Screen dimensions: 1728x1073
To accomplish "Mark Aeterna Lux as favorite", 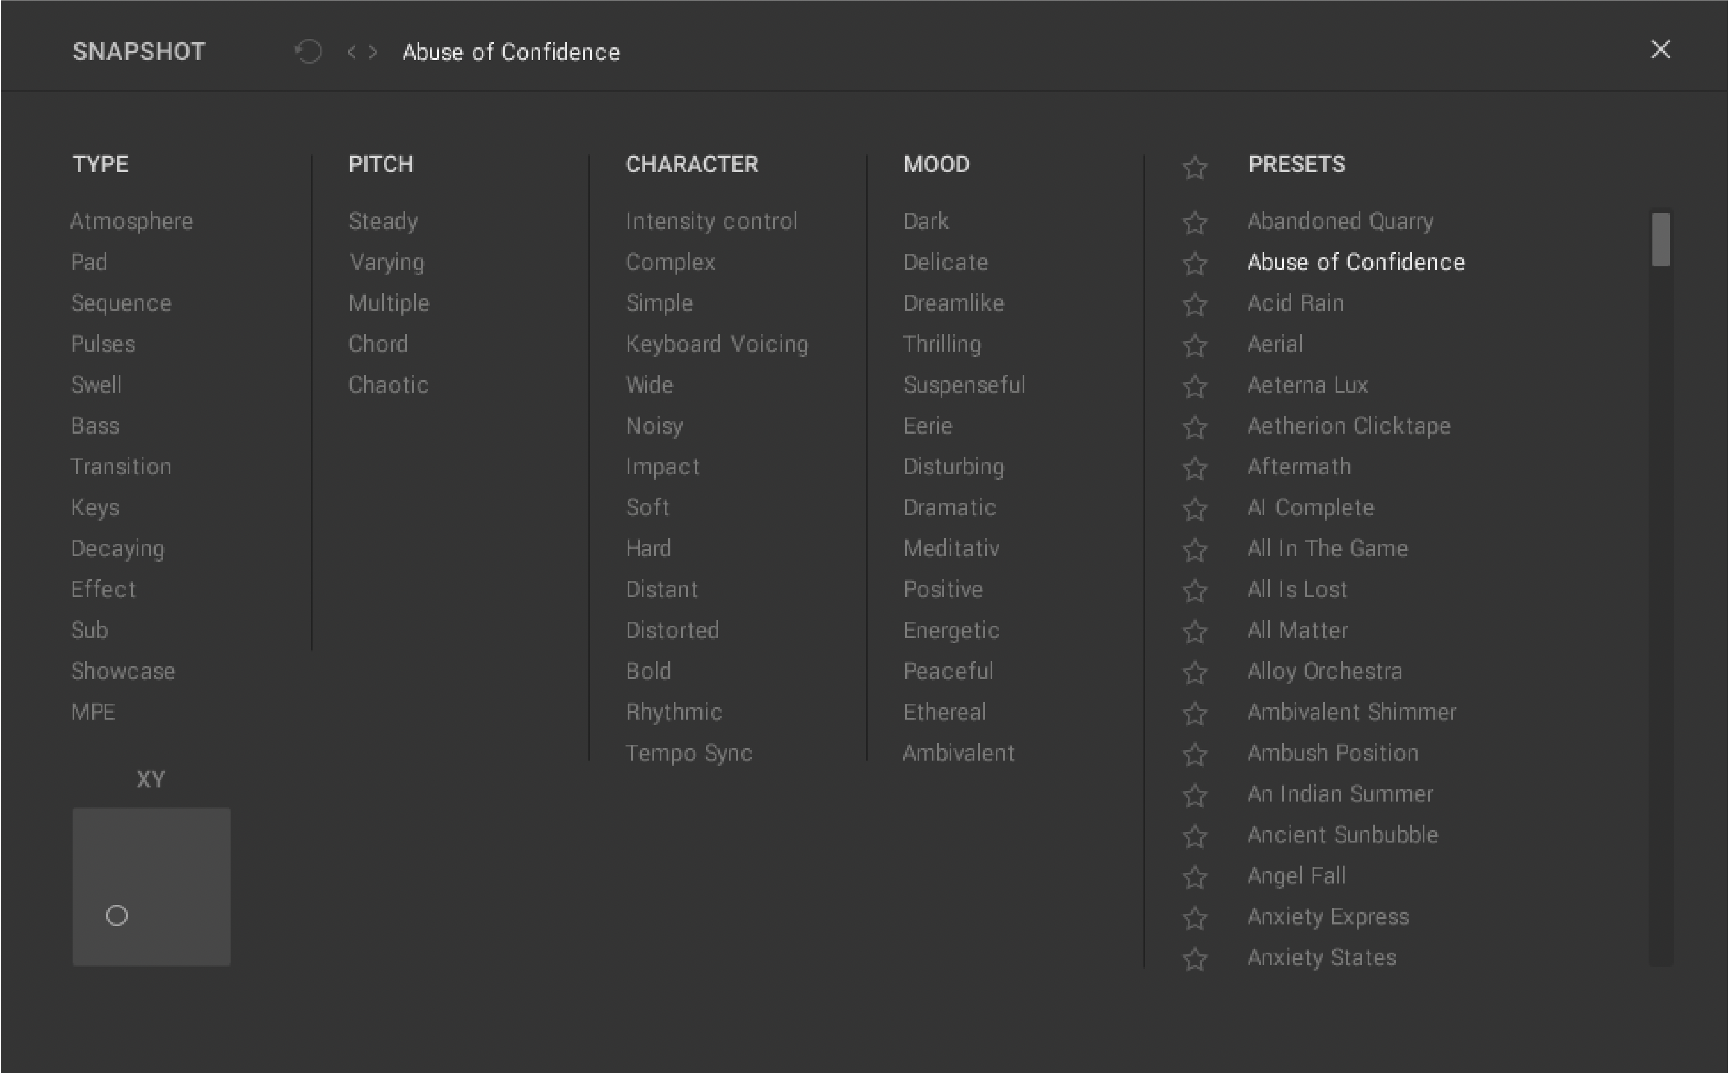I will click(1195, 386).
